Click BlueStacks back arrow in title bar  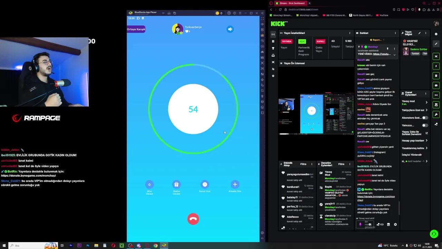pyautogui.click(x=163, y=13)
